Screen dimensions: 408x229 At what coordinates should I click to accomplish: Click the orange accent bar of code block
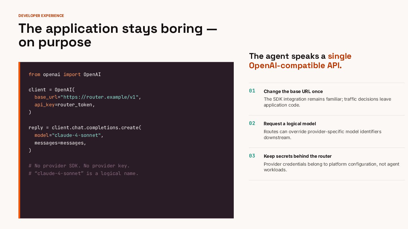pos(19,140)
